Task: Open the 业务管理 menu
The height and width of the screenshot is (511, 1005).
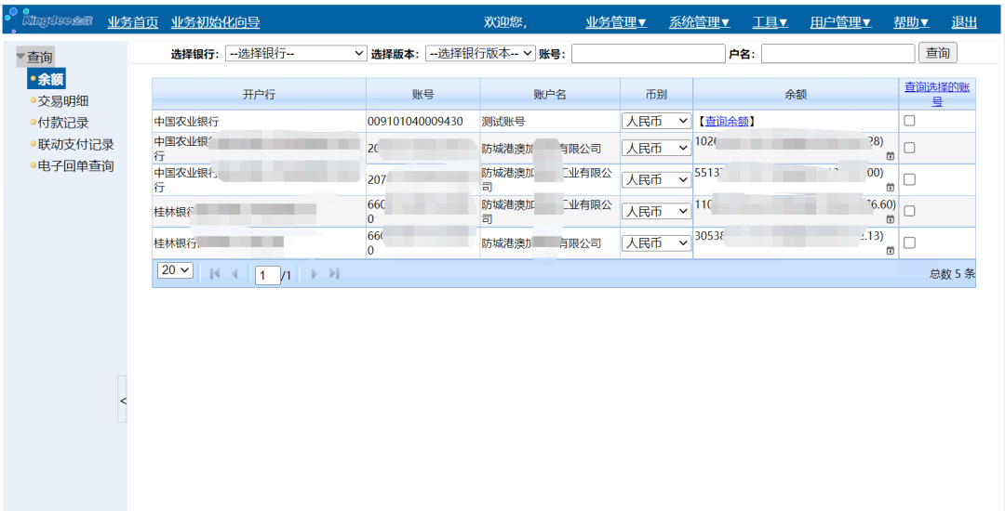Action: coord(615,22)
